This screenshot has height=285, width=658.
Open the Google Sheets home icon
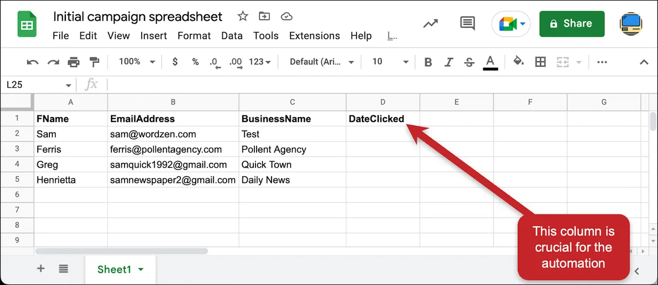point(27,25)
